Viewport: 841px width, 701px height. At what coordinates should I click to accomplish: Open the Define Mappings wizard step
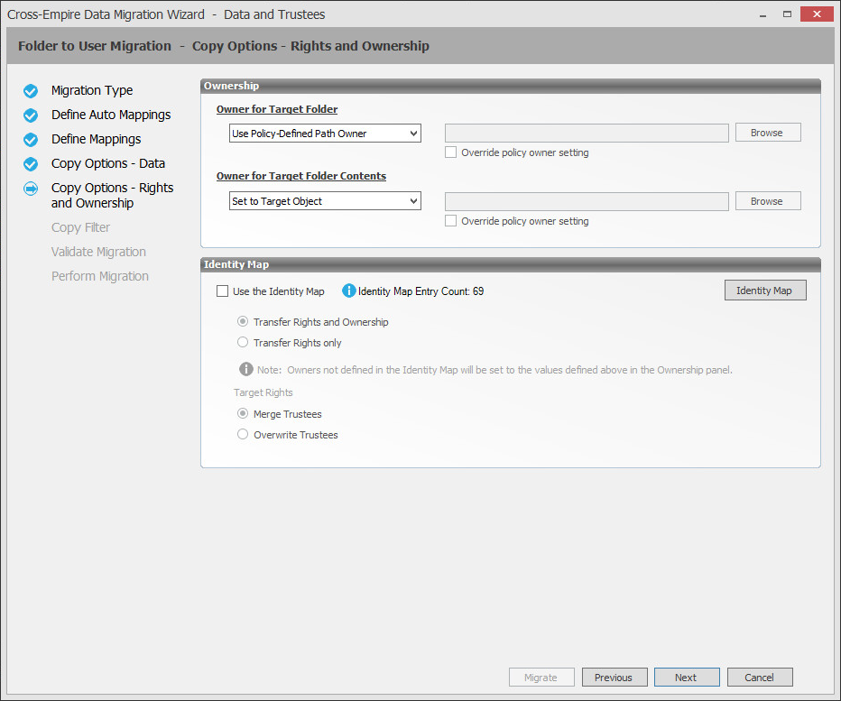click(96, 140)
